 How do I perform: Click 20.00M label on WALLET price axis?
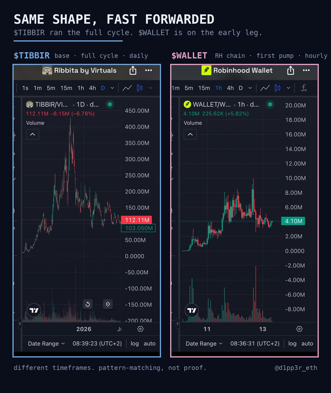pos(296,105)
